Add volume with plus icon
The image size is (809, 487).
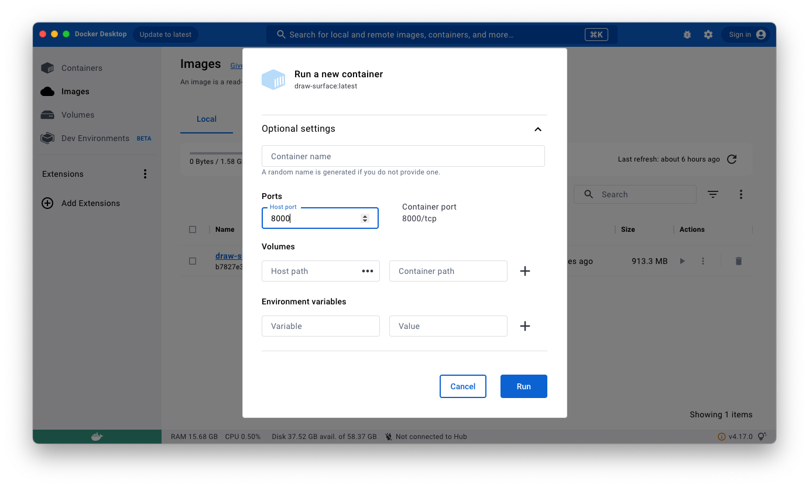(525, 271)
